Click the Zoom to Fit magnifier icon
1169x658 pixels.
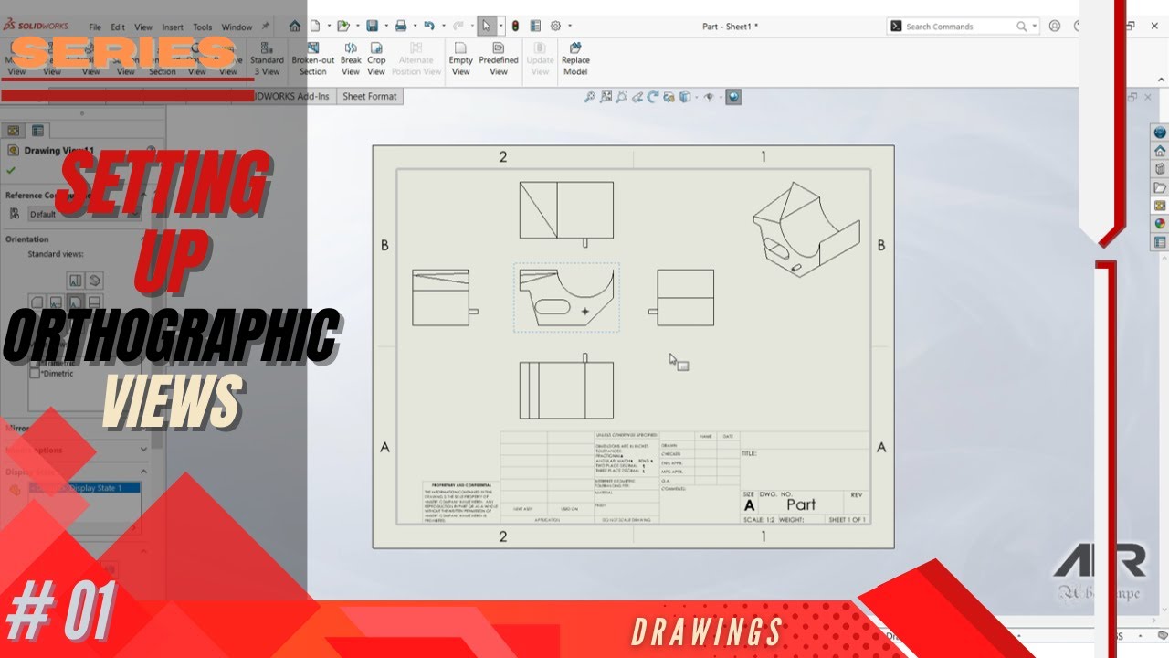[x=590, y=97]
